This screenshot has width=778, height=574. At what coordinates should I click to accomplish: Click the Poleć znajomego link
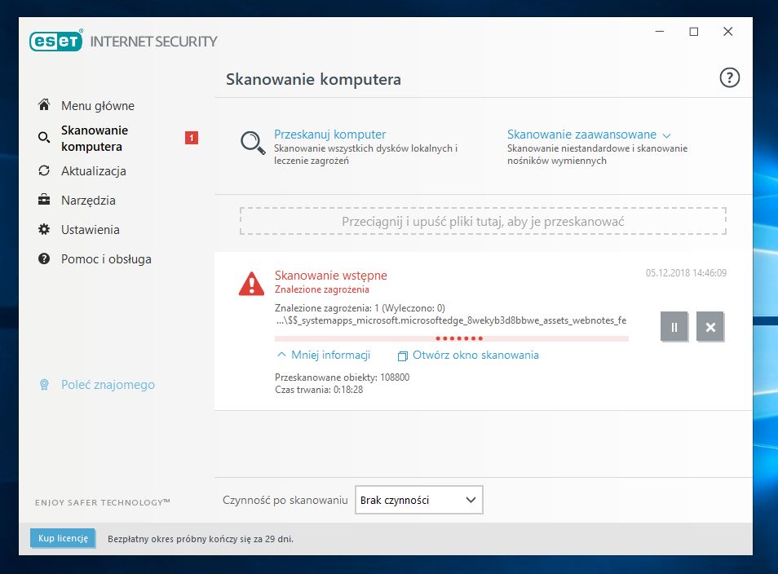coord(108,385)
